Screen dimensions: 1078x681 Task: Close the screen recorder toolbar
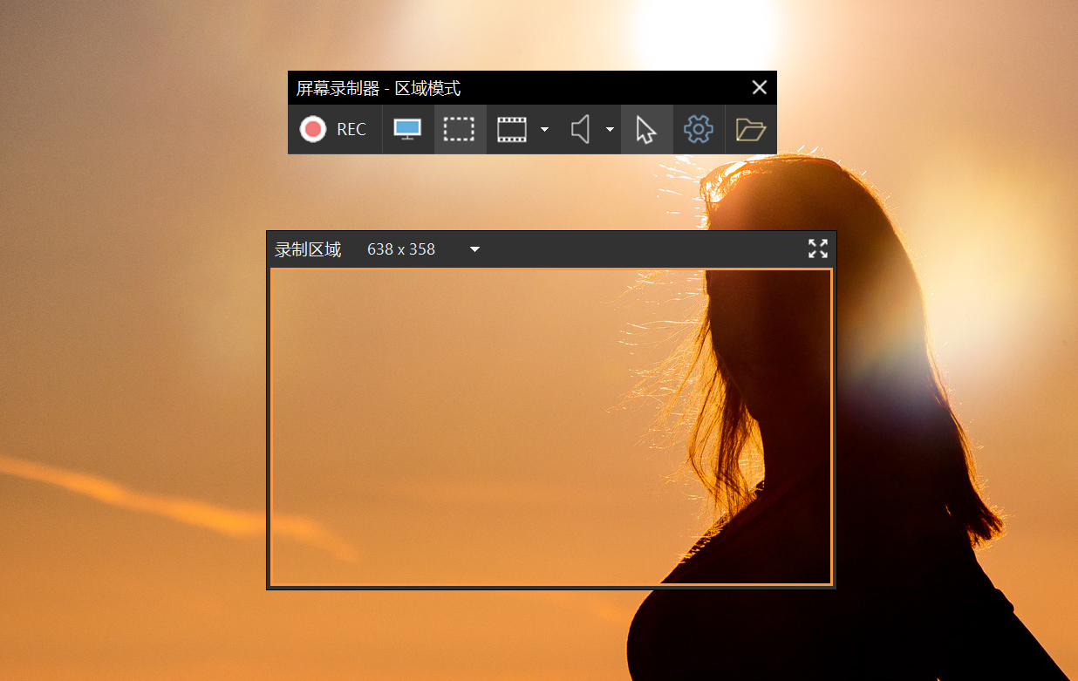click(760, 87)
